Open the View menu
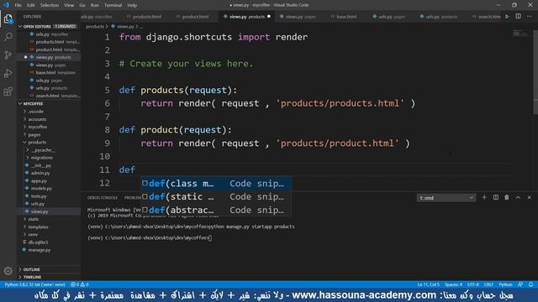Image resolution: width=538 pixels, height=302 pixels. [69, 5]
